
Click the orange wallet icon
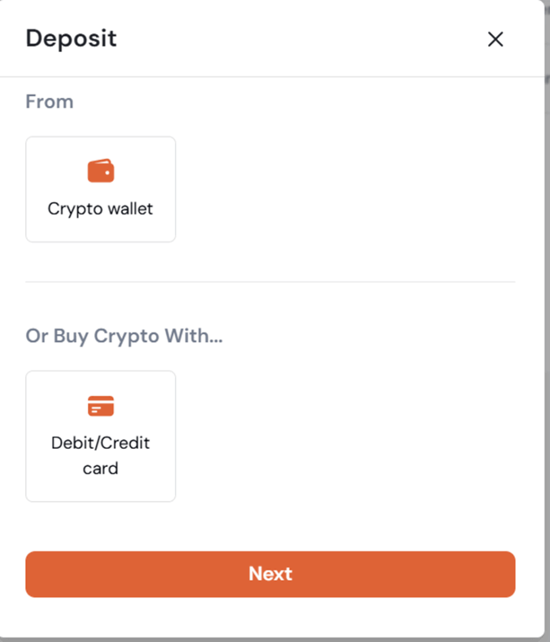click(100, 171)
